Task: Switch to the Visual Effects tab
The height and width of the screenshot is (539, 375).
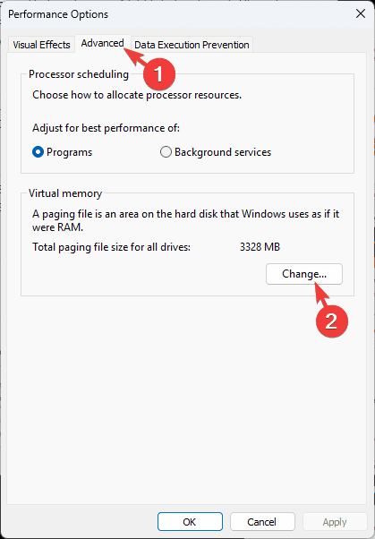Action: coord(41,45)
